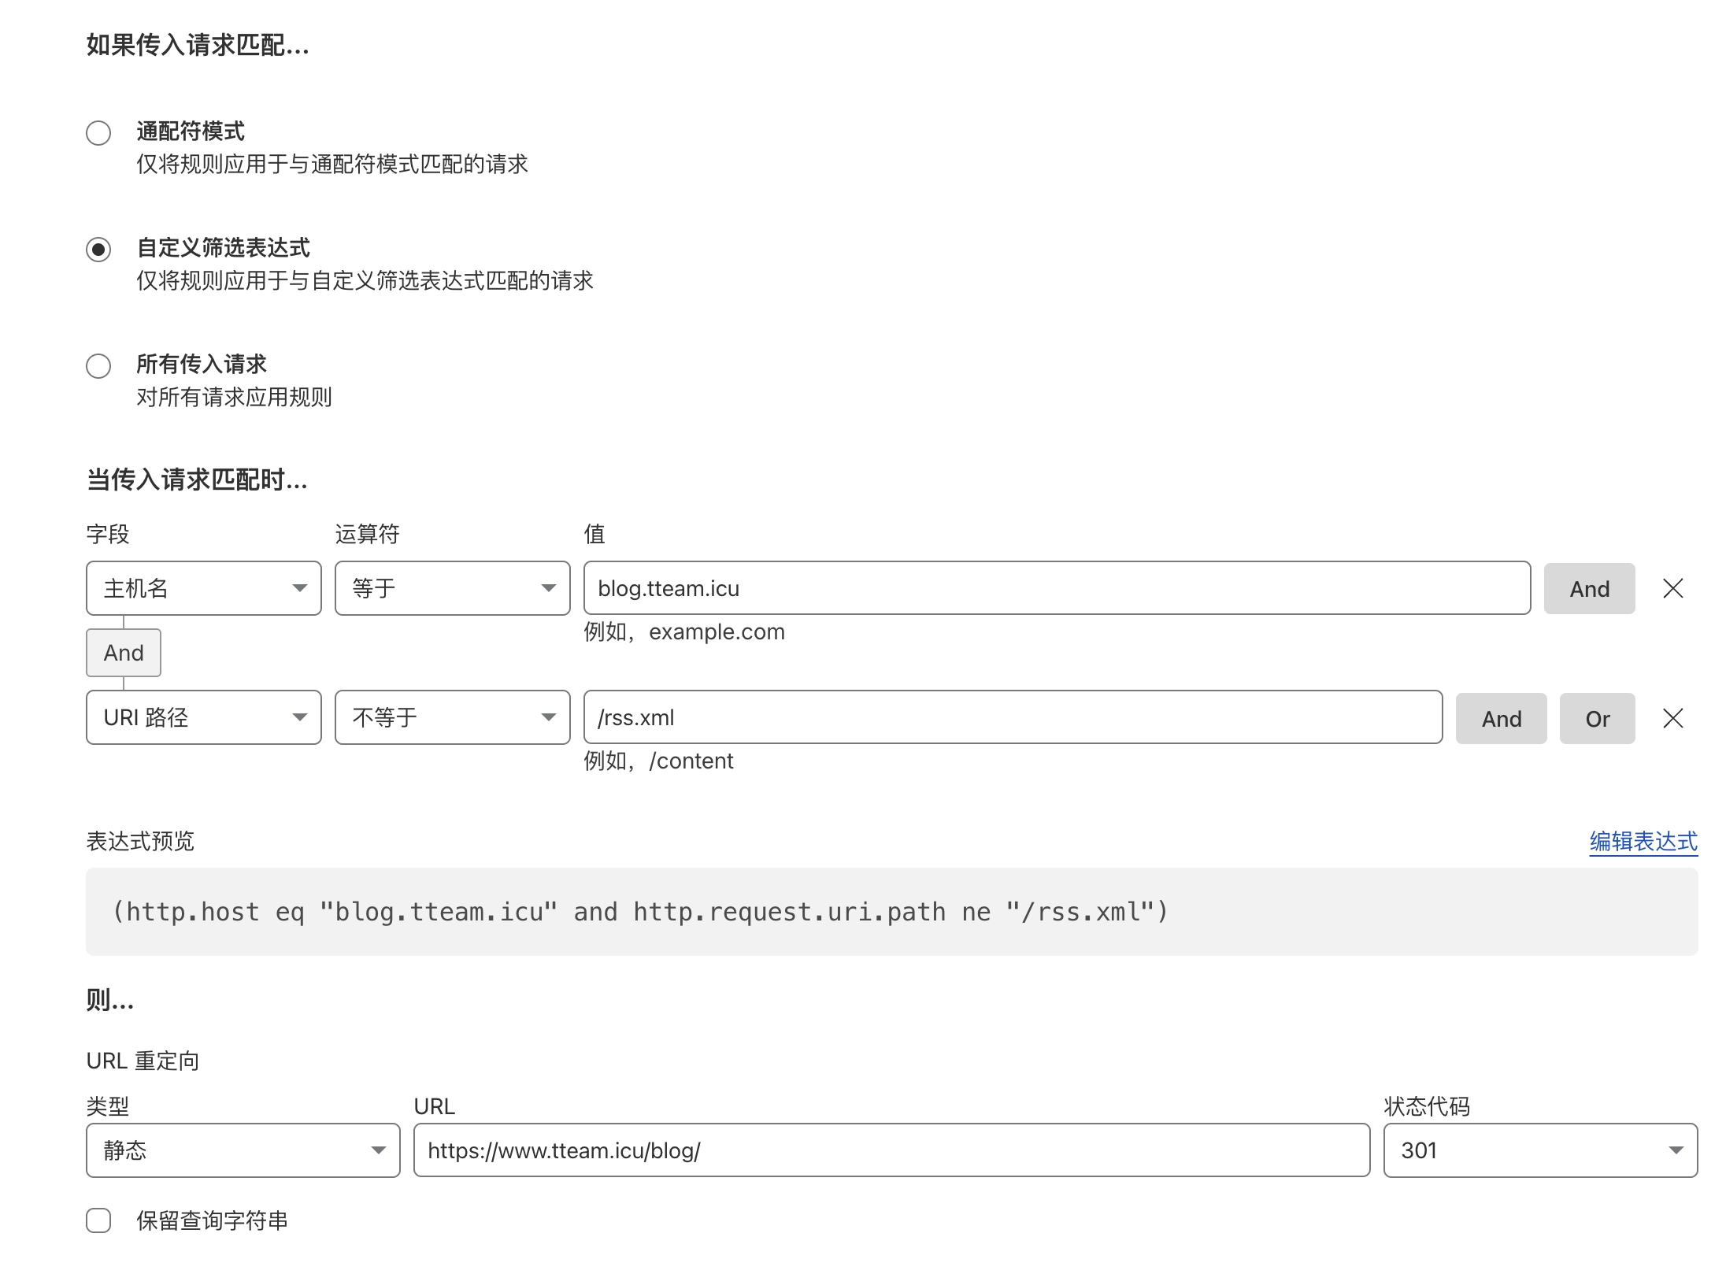Remove the URI 路径 condition row
The image size is (1726, 1274).
pos(1673,717)
